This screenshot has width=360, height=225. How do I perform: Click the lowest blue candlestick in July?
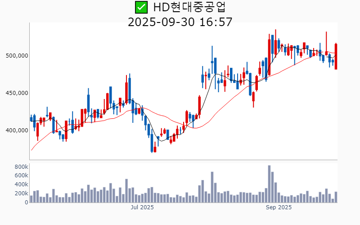(152, 143)
